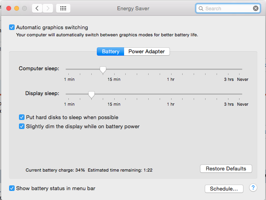Show all preferences via grid icon
Screen dimensions: 266x200
point(63,8)
